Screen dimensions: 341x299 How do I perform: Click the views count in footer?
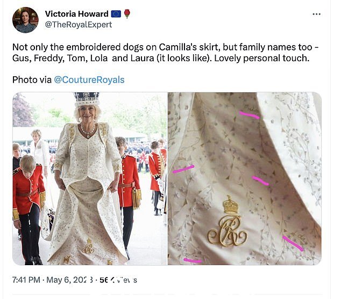coord(118,280)
